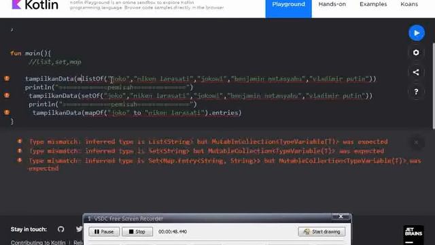
Task: Run the code with the blue play button
Action: pos(417,33)
